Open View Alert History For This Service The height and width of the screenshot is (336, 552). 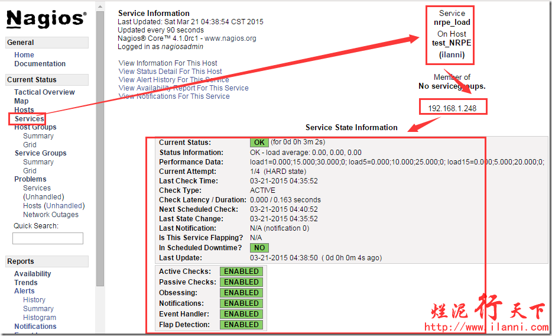click(174, 80)
